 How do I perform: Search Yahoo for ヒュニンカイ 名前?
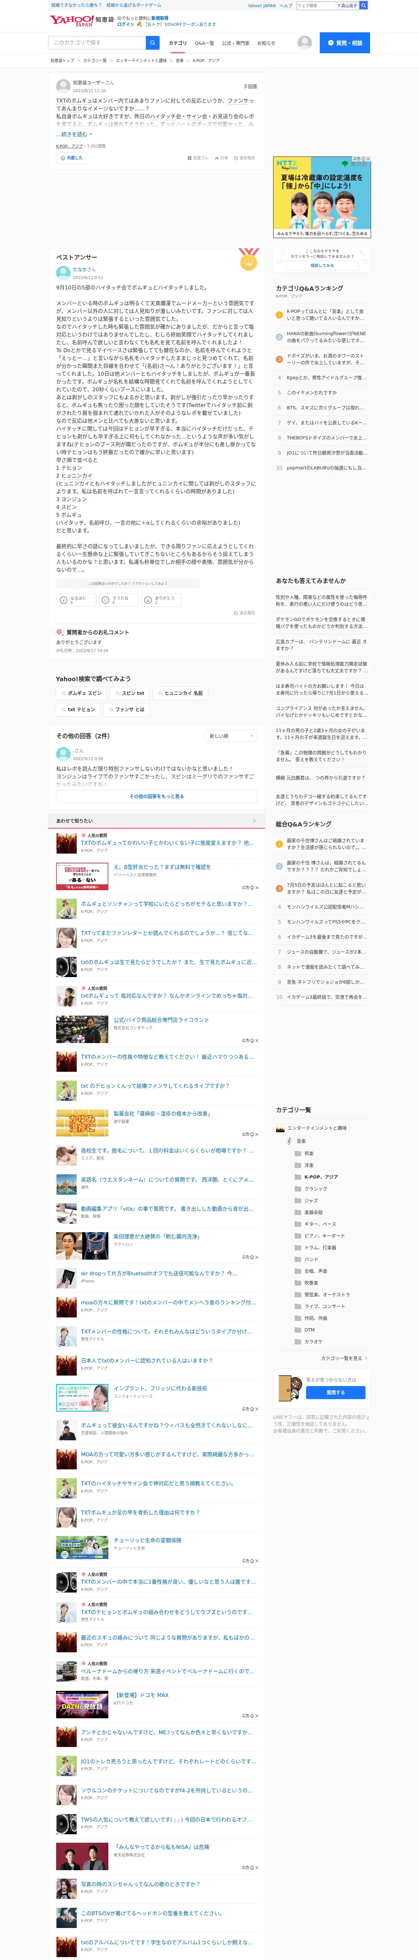(180, 693)
